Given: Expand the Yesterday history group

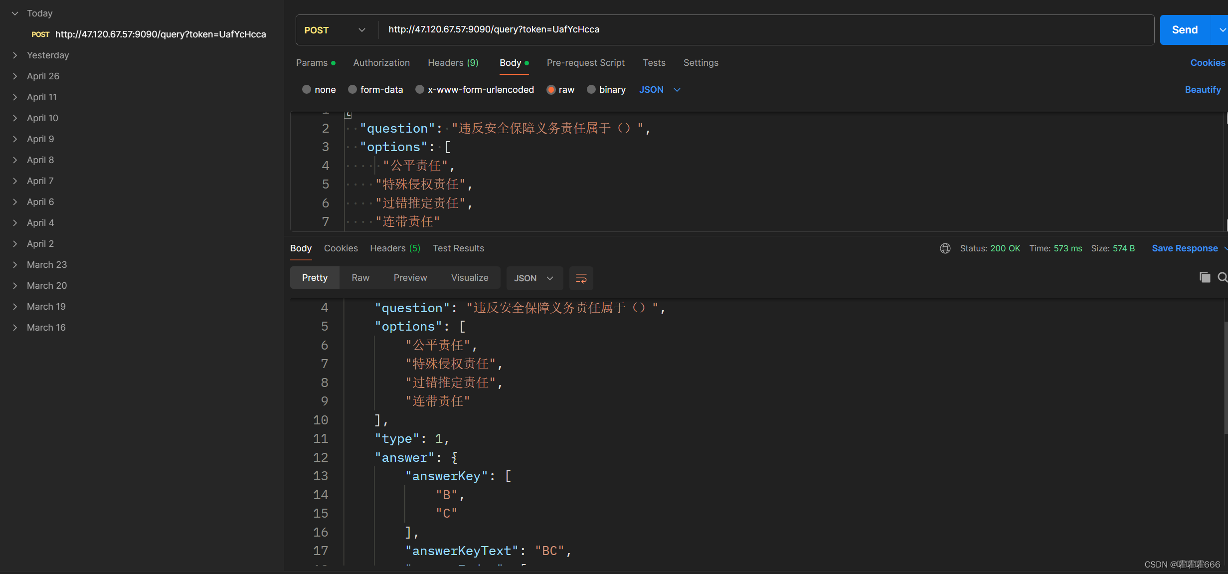Looking at the screenshot, I should pyautogui.click(x=15, y=55).
